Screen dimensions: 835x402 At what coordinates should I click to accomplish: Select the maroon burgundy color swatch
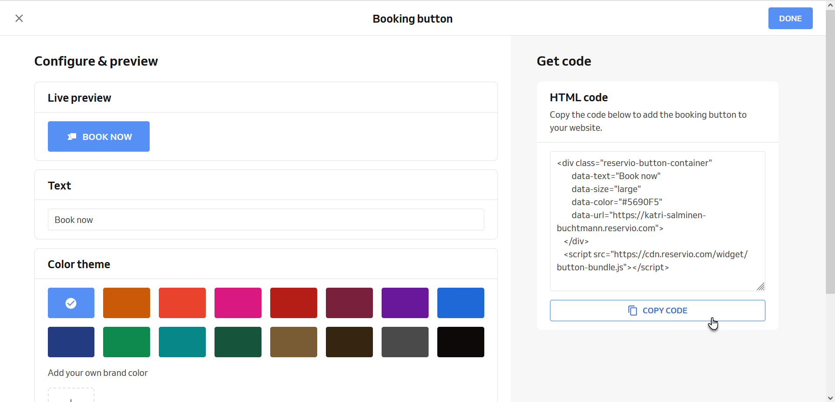click(349, 303)
